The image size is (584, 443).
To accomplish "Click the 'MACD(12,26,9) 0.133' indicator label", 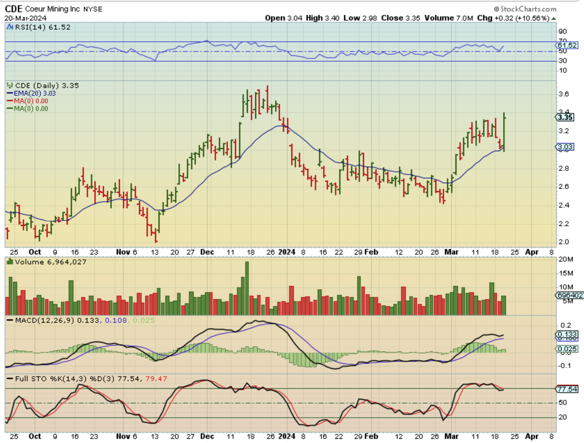I will point(57,320).
